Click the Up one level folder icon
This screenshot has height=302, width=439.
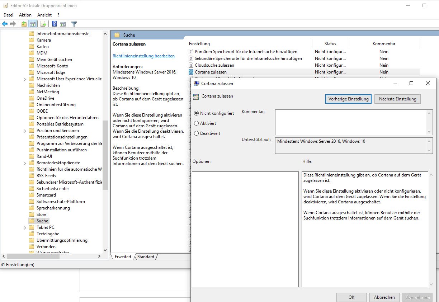(24, 24)
